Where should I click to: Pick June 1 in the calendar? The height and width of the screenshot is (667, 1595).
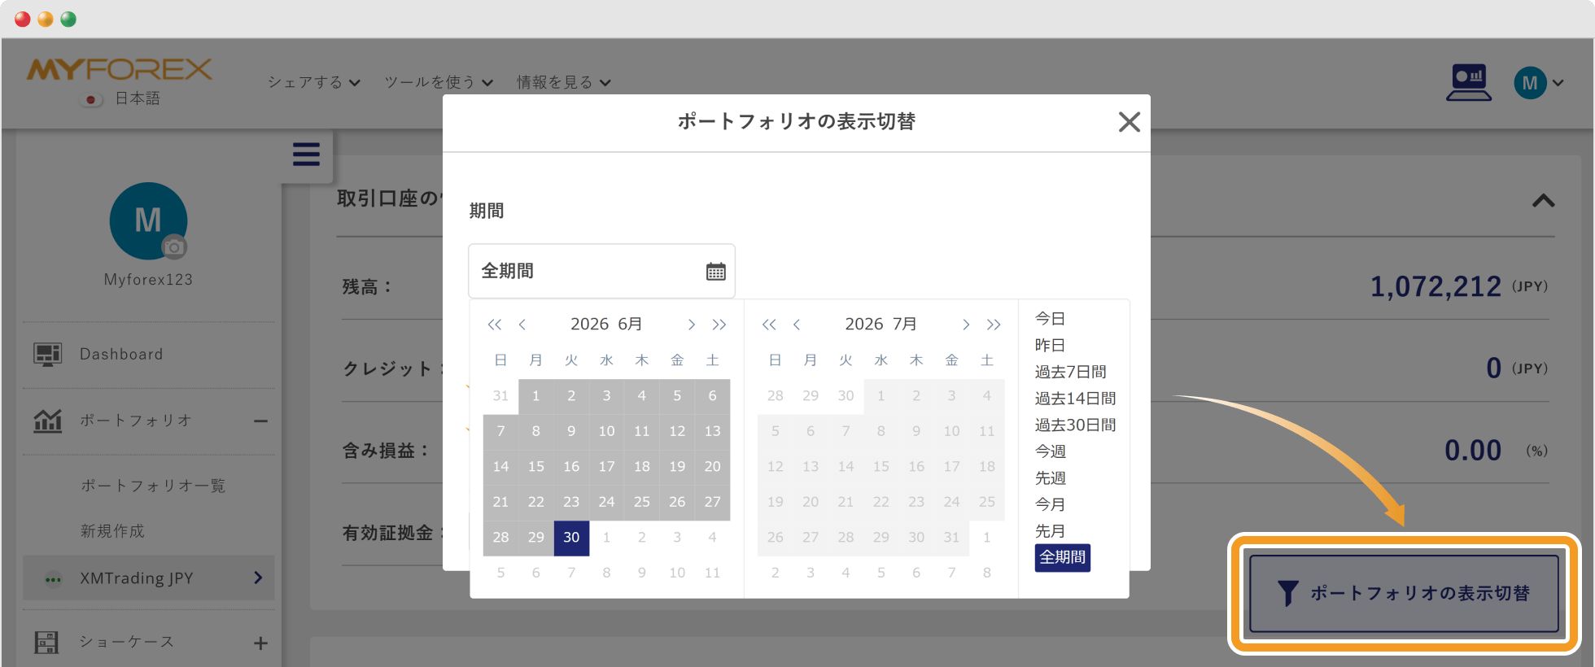point(535,396)
